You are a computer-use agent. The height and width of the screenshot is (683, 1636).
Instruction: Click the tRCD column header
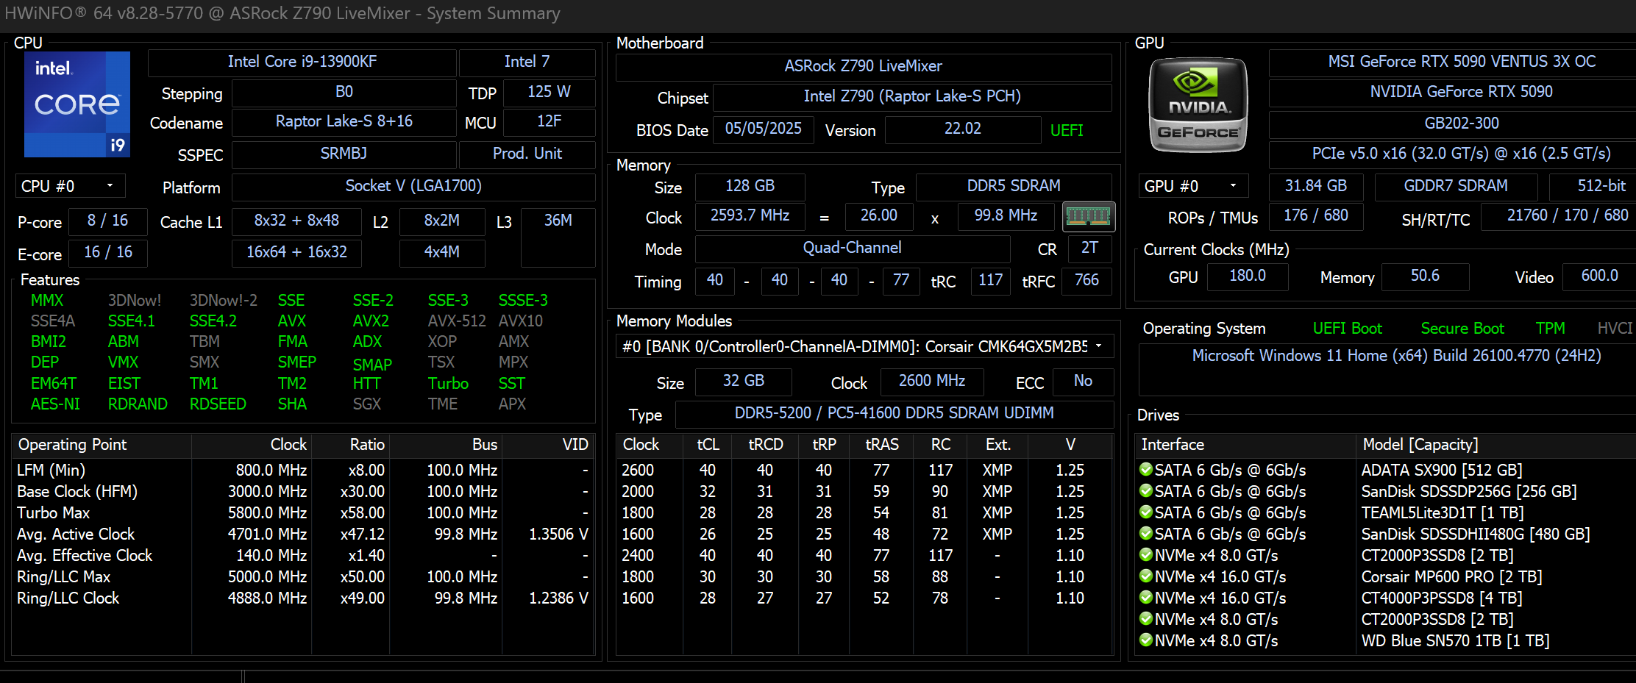click(x=765, y=445)
